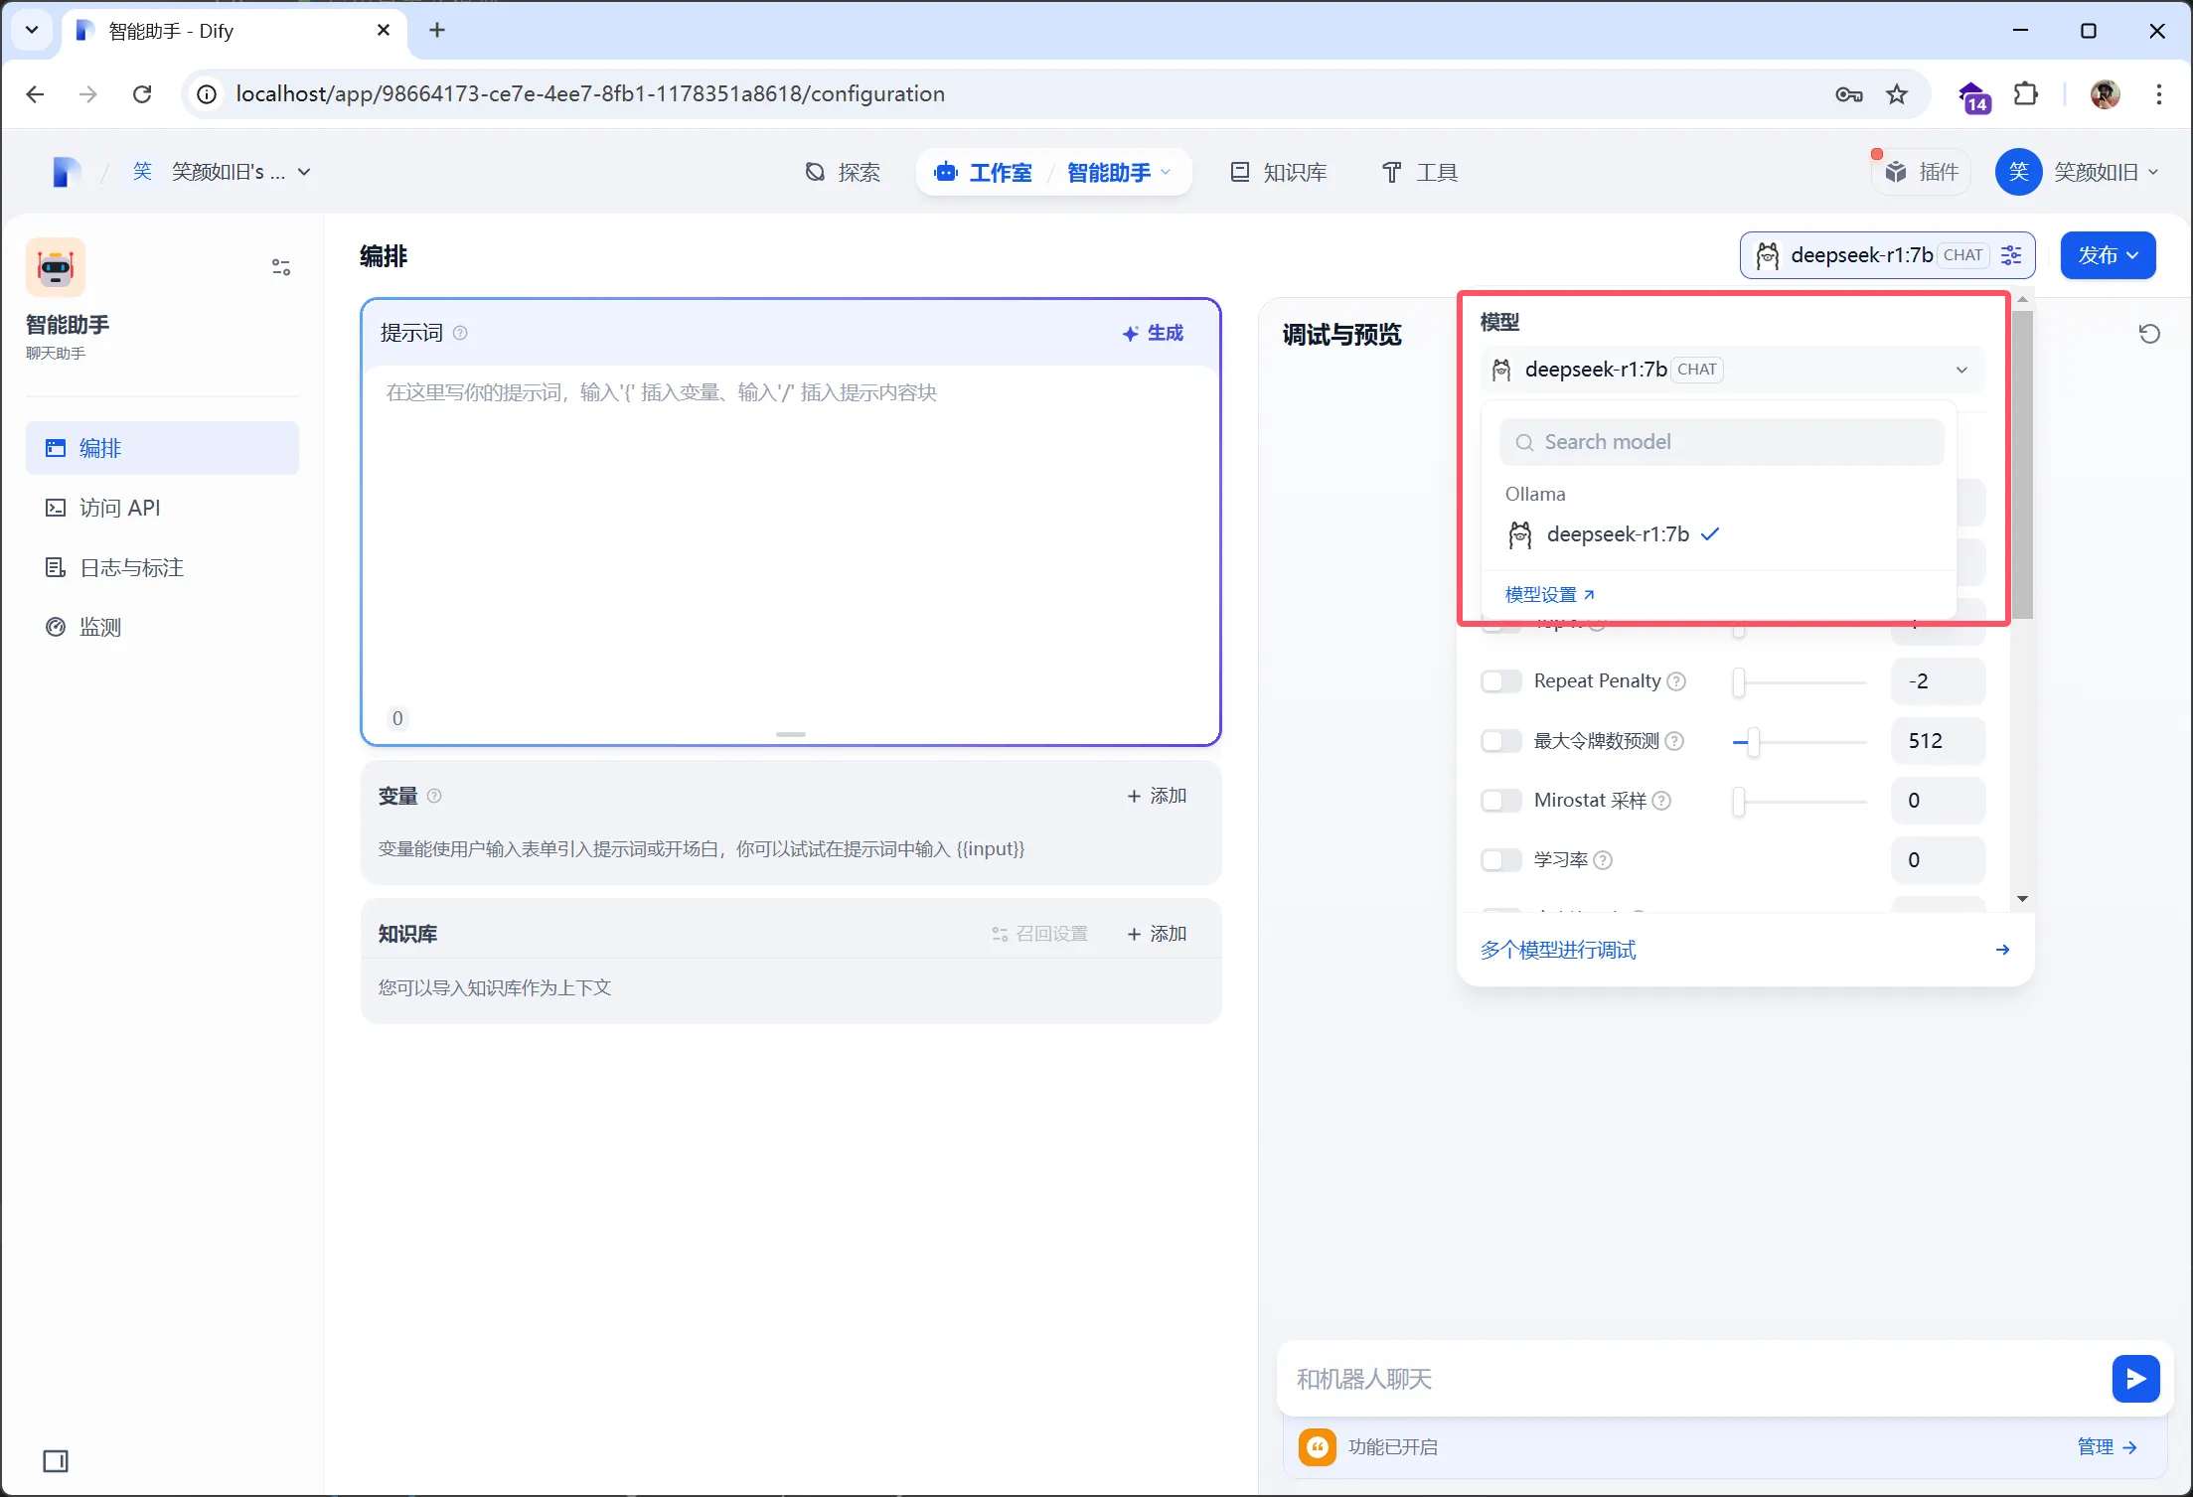Expand the 笑颜如旧 account menu
The width and height of the screenshot is (2193, 1497).
[2078, 172]
